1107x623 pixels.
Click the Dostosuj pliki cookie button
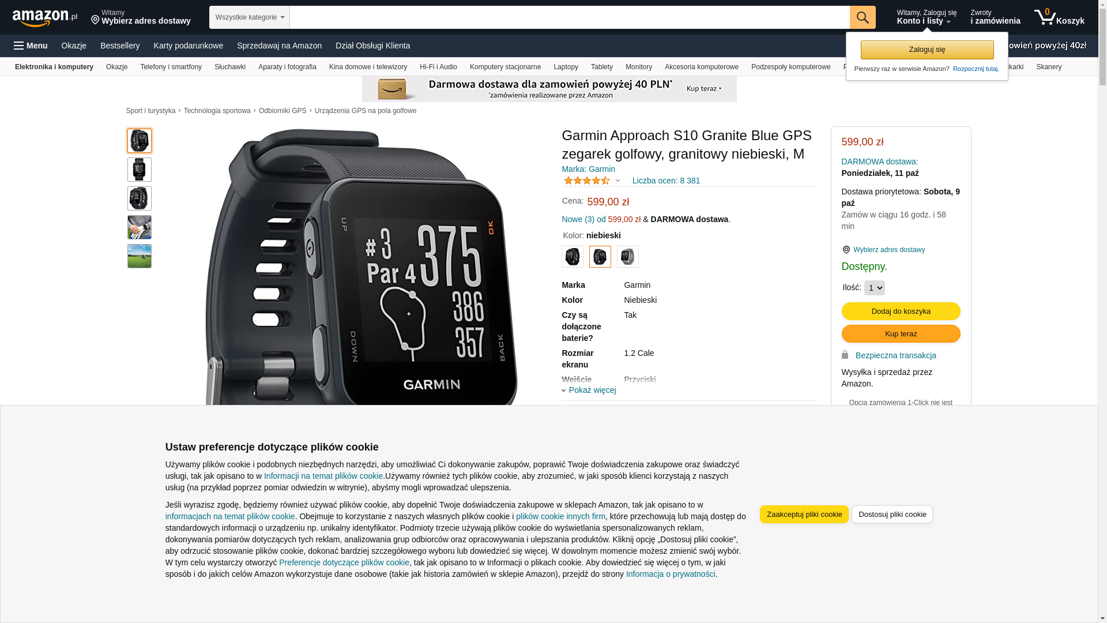pyautogui.click(x=892, y=515)
